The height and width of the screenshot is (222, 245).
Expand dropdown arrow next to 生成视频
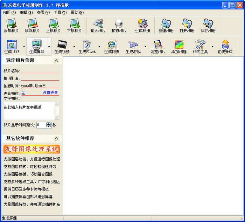74,47
